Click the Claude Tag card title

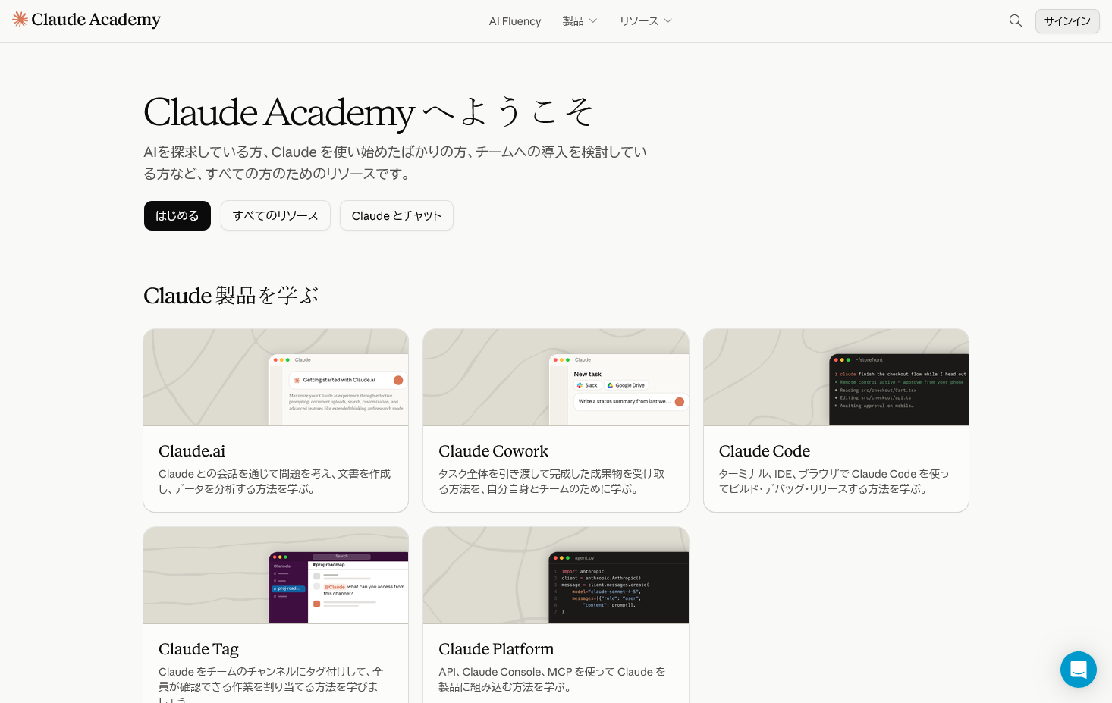pyautogui.click(x=199, y=649)
